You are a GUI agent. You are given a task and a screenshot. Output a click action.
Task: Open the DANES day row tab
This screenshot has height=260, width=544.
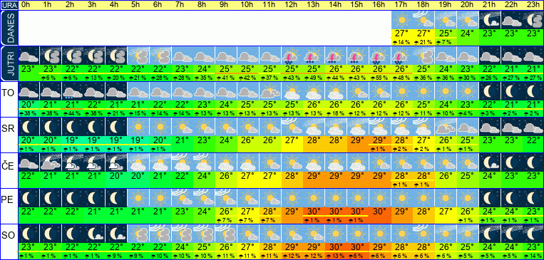(9, 28)
